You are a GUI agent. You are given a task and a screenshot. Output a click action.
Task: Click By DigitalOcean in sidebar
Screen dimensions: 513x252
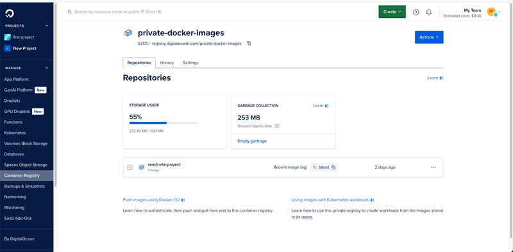(19, 239)
